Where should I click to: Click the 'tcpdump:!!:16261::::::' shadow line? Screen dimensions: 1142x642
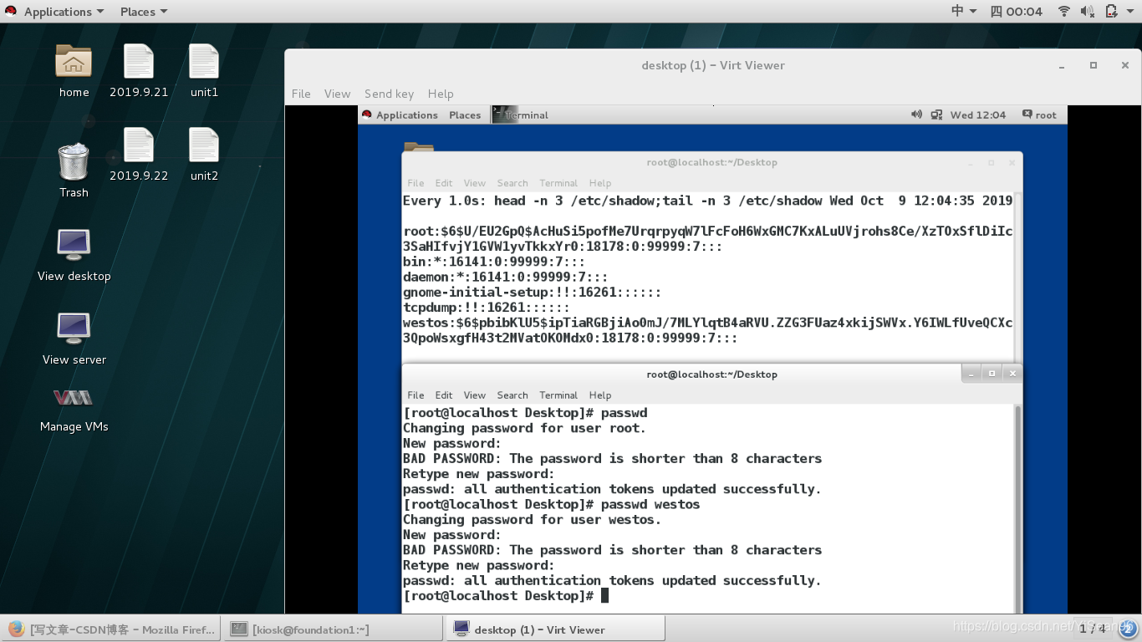tap(487, 308)
